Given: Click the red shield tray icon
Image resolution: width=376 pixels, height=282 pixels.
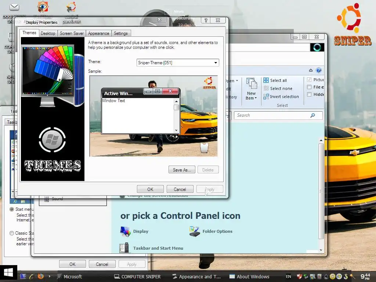Looking at the screenshot, I should [x=299, y=276].
